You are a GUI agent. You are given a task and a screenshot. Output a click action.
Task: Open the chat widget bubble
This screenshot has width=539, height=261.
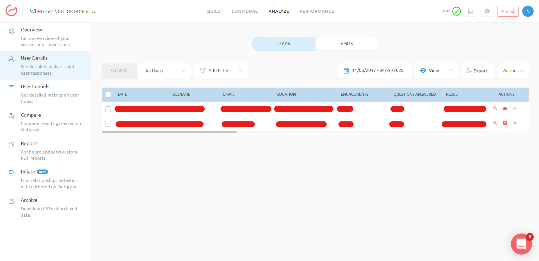[x=521, y=244]
